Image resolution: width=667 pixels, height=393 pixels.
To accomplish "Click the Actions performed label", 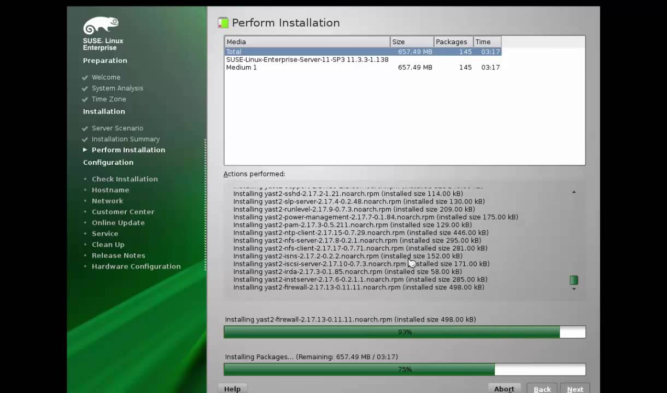I will (254, 174).
